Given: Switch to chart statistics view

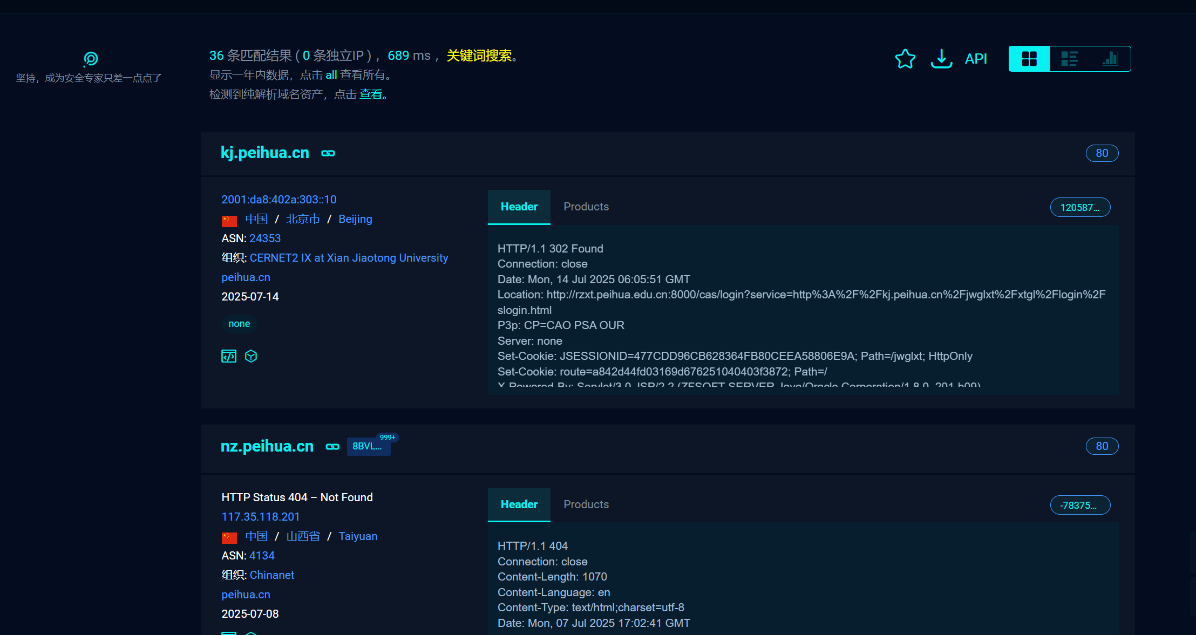Looking at the screenshot, I should 1110,59.
